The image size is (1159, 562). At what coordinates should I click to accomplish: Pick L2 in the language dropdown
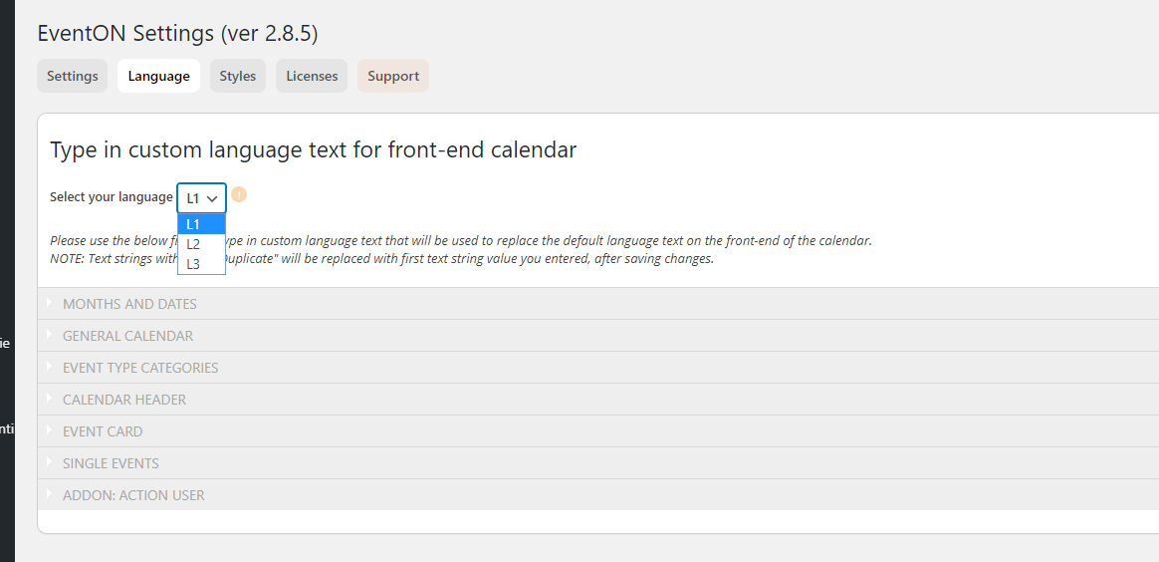193,244
